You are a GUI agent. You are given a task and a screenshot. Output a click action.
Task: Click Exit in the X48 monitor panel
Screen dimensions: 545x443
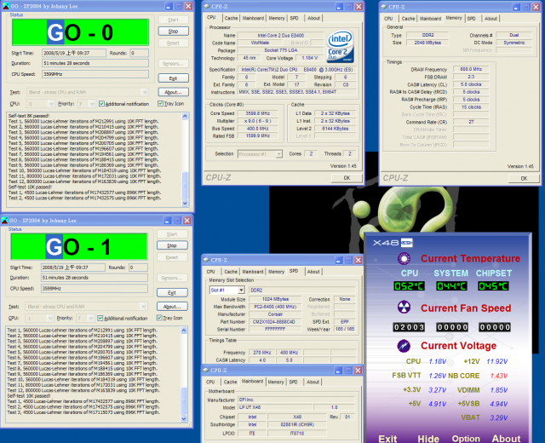(x=387, y=439)
